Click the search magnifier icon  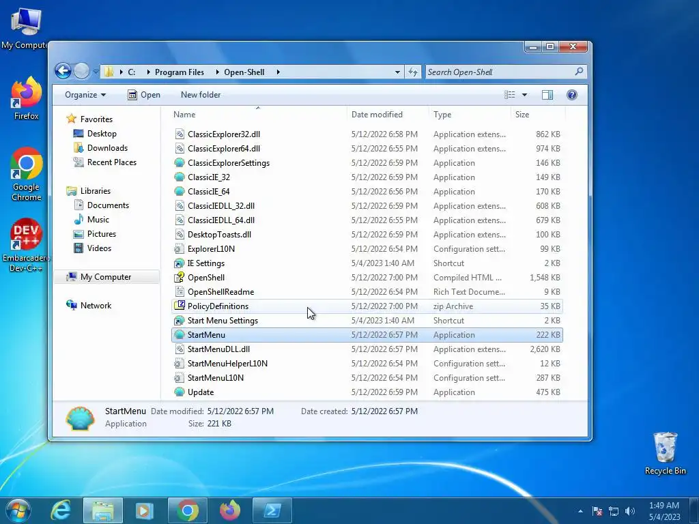coord(579,71)
